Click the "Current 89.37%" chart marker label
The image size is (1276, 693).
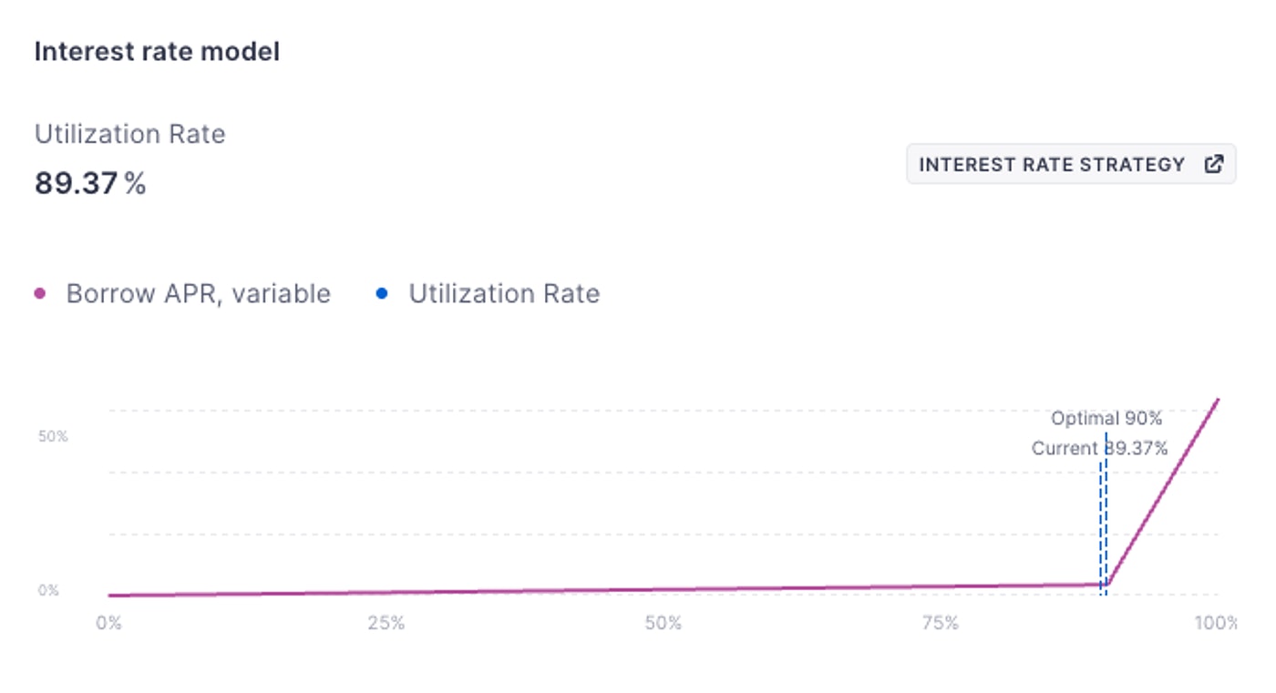[1098, 448]
